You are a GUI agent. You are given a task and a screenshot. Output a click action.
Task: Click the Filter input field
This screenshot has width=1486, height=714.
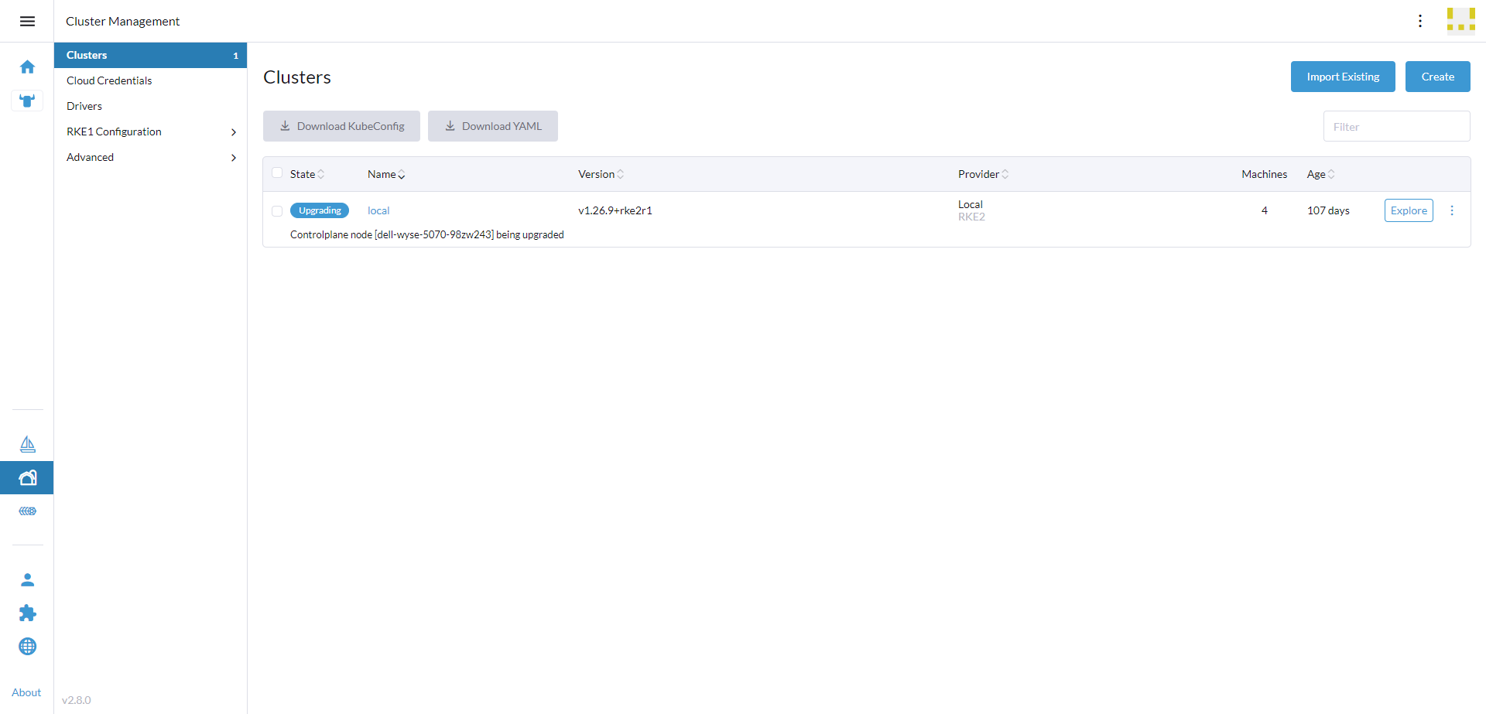[1396, 127]
